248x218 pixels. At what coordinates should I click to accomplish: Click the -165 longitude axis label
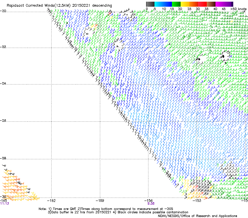[3, 201]
